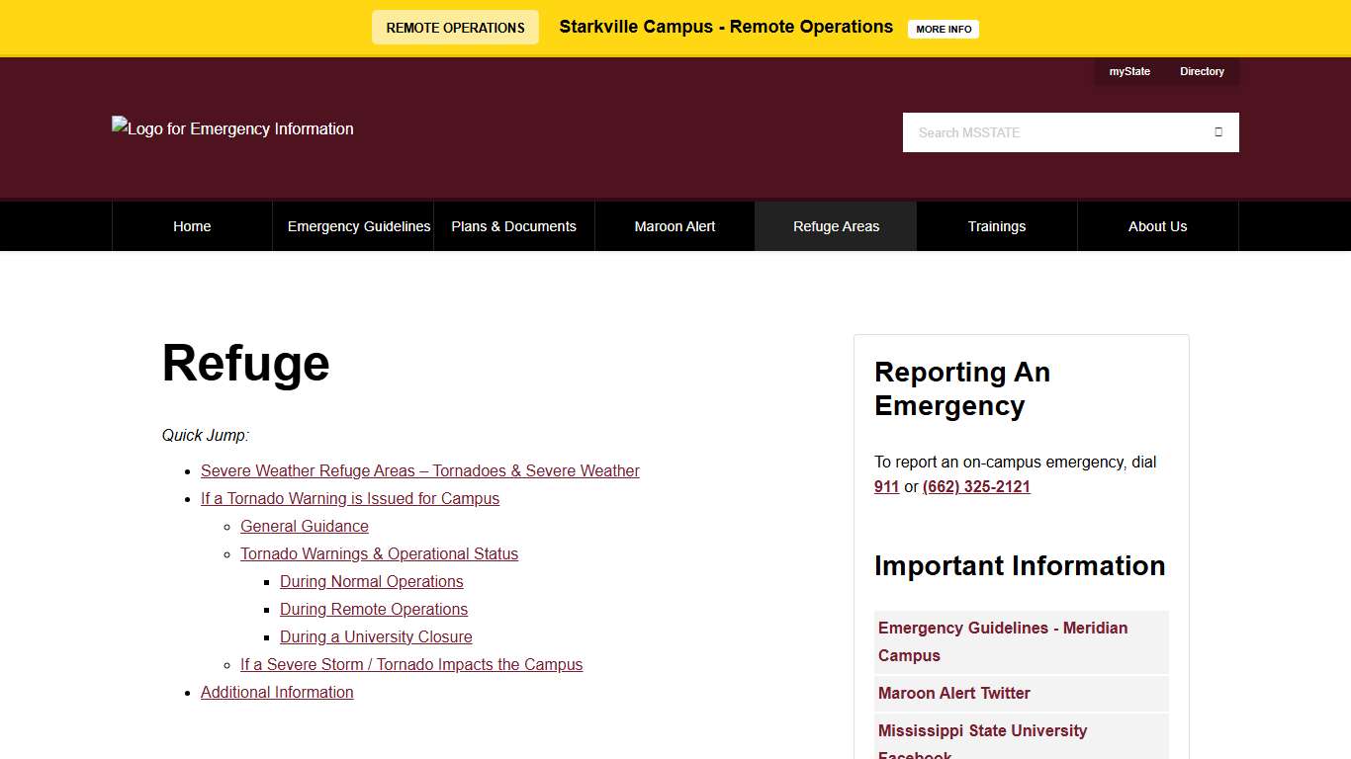This screenshot has height=759, width=1351.
Task: Click the MORE INFO button
Action: point(943,29)
